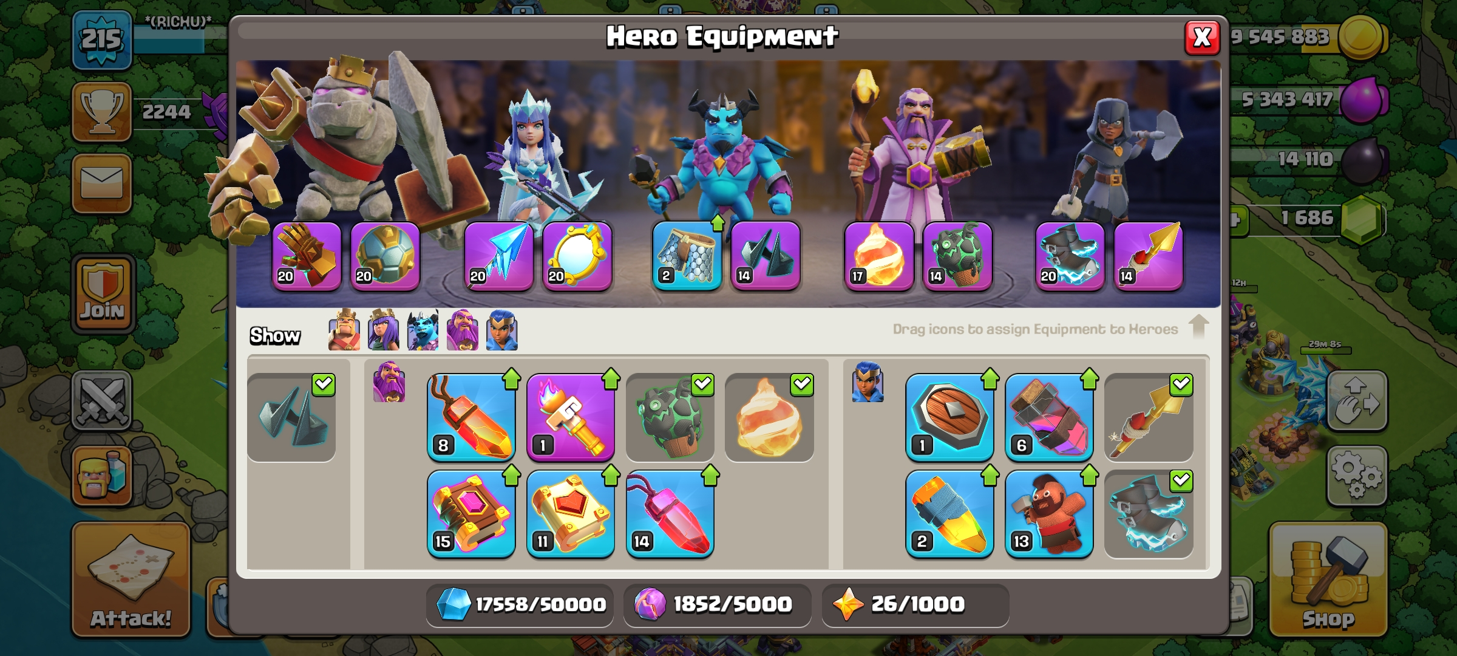Tap the upgrade arrow on the chainmail slot
The height and width of the screenshot is (656, 1457).
[718, 223]
